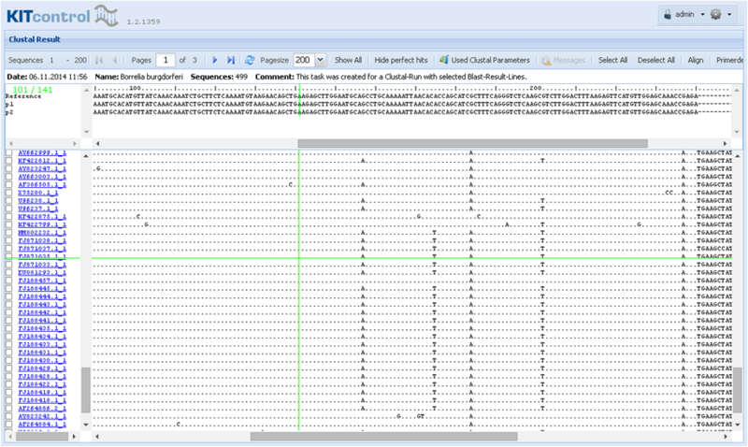The width and height of the screenshot is (748, 447).
Task: Click the sequence list vertical scrollbar thumb
Action: point(86,390)
